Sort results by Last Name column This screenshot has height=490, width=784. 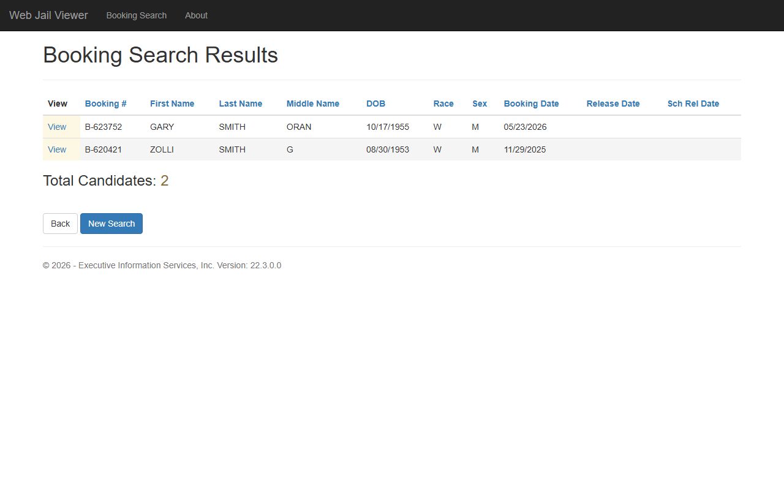240,104
